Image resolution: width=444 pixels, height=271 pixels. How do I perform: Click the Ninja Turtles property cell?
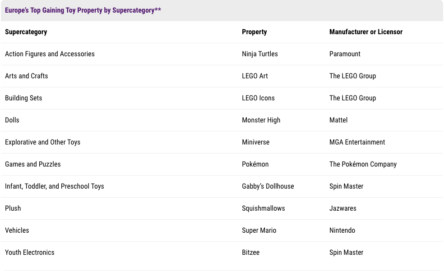click(260, 54)
